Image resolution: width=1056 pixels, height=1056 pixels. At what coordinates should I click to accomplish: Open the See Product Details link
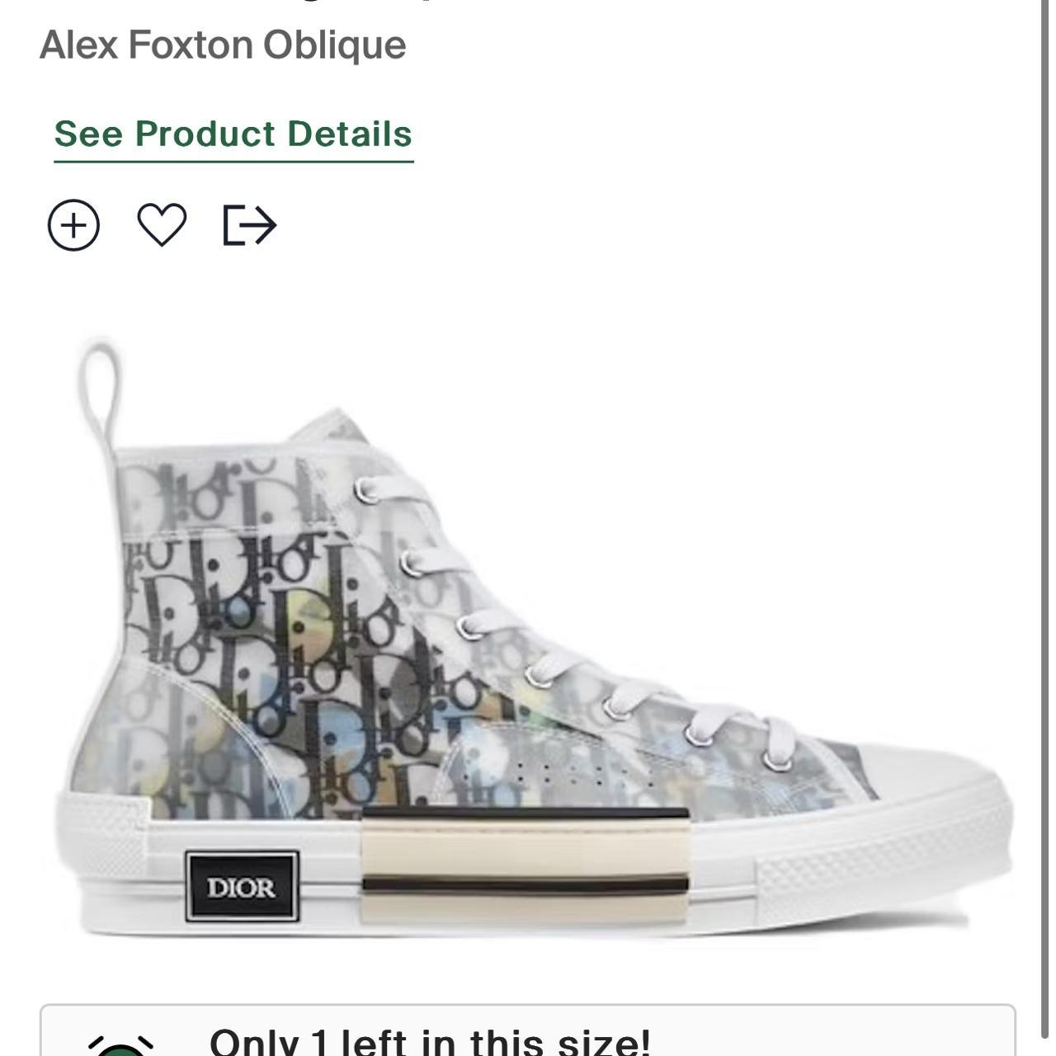(x=233, y=134)
